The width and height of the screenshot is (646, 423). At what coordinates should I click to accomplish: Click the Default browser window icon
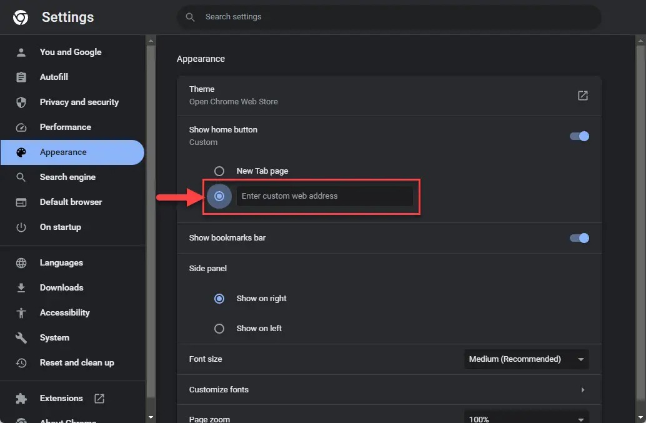click(x=21, y=202)
